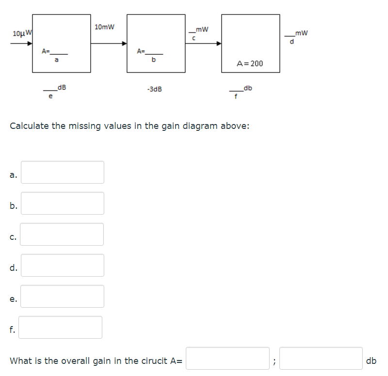Select the answer box labeled c
Screen dimensions: 388x376
[x=62, y=235]
